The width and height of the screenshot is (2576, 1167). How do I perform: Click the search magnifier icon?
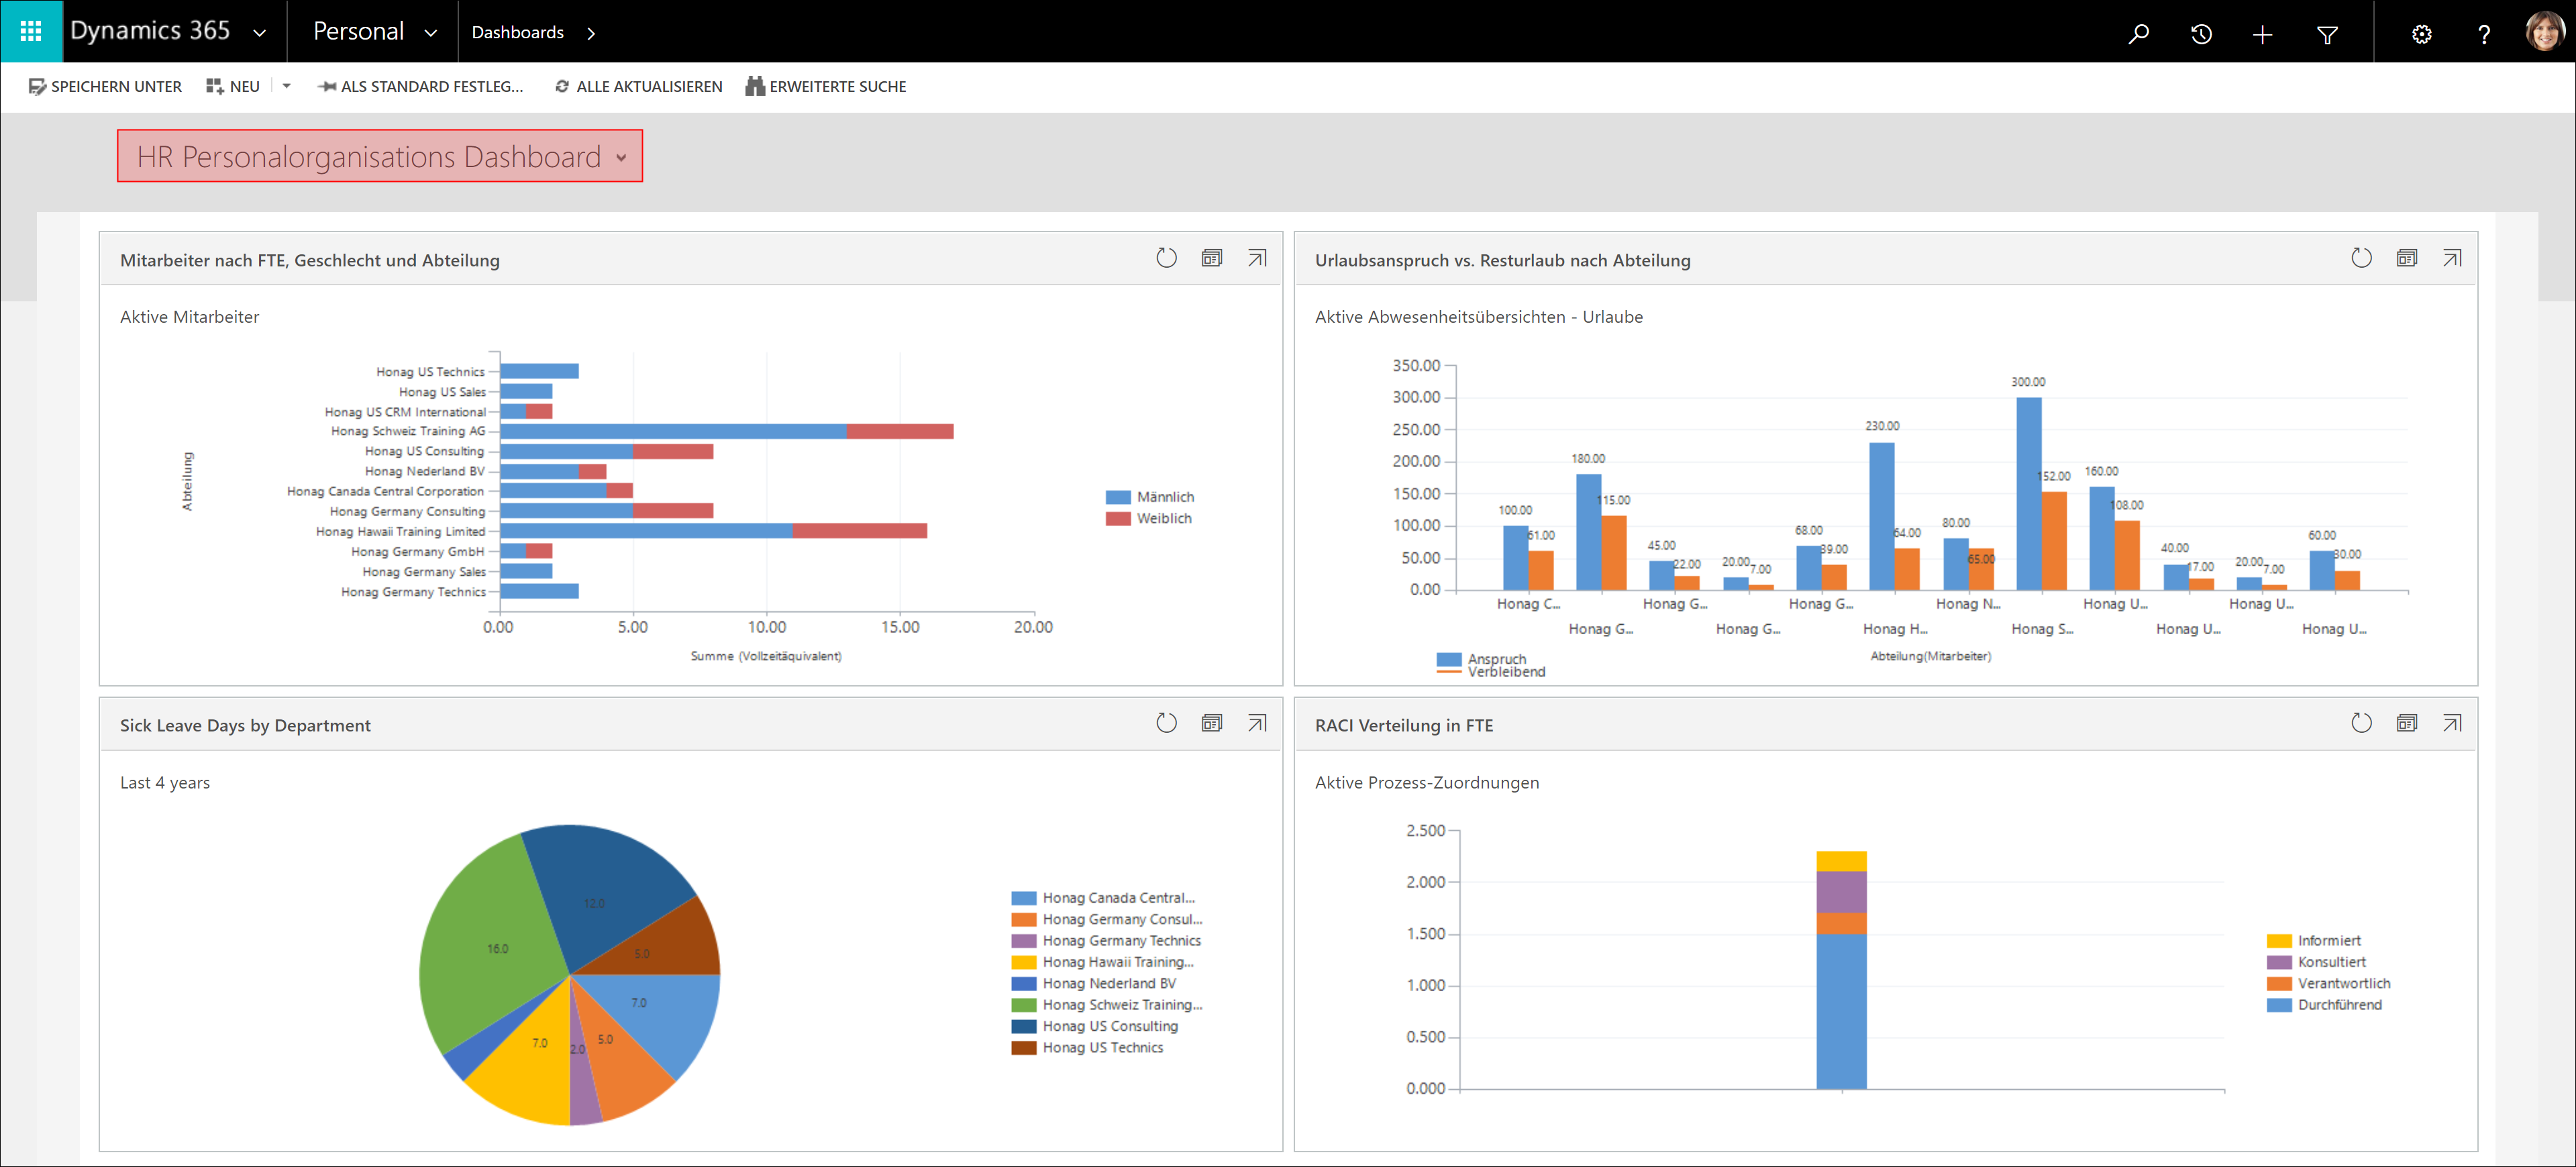point(2138,33)
